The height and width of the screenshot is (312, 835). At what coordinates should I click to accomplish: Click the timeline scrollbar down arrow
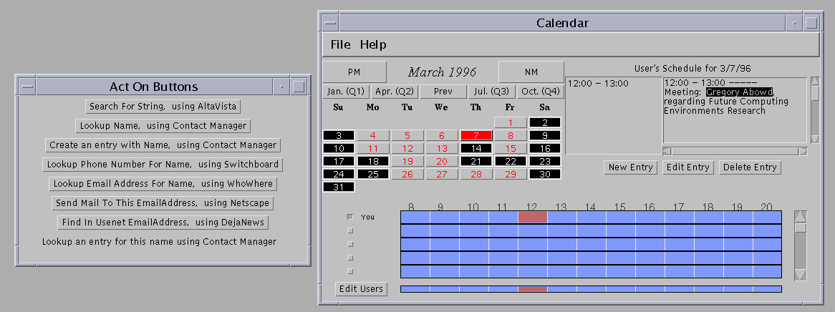pos(801,275)
